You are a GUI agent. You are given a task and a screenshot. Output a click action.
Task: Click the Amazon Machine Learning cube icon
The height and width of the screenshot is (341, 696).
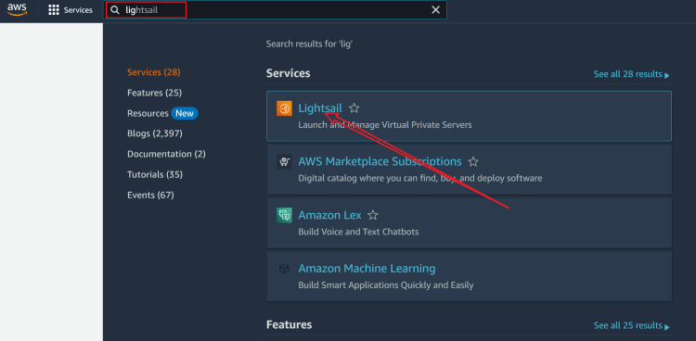coord(284,269)
